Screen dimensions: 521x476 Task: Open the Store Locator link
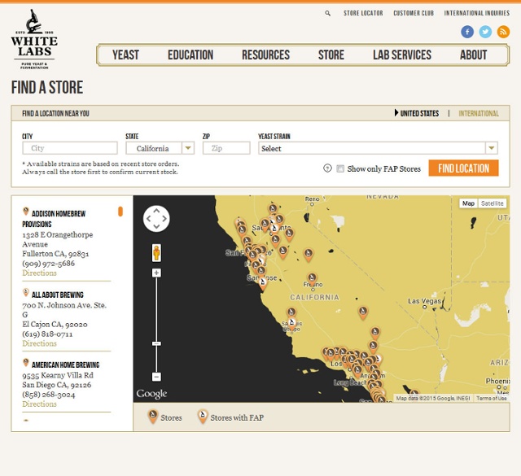tap(363, 13)
